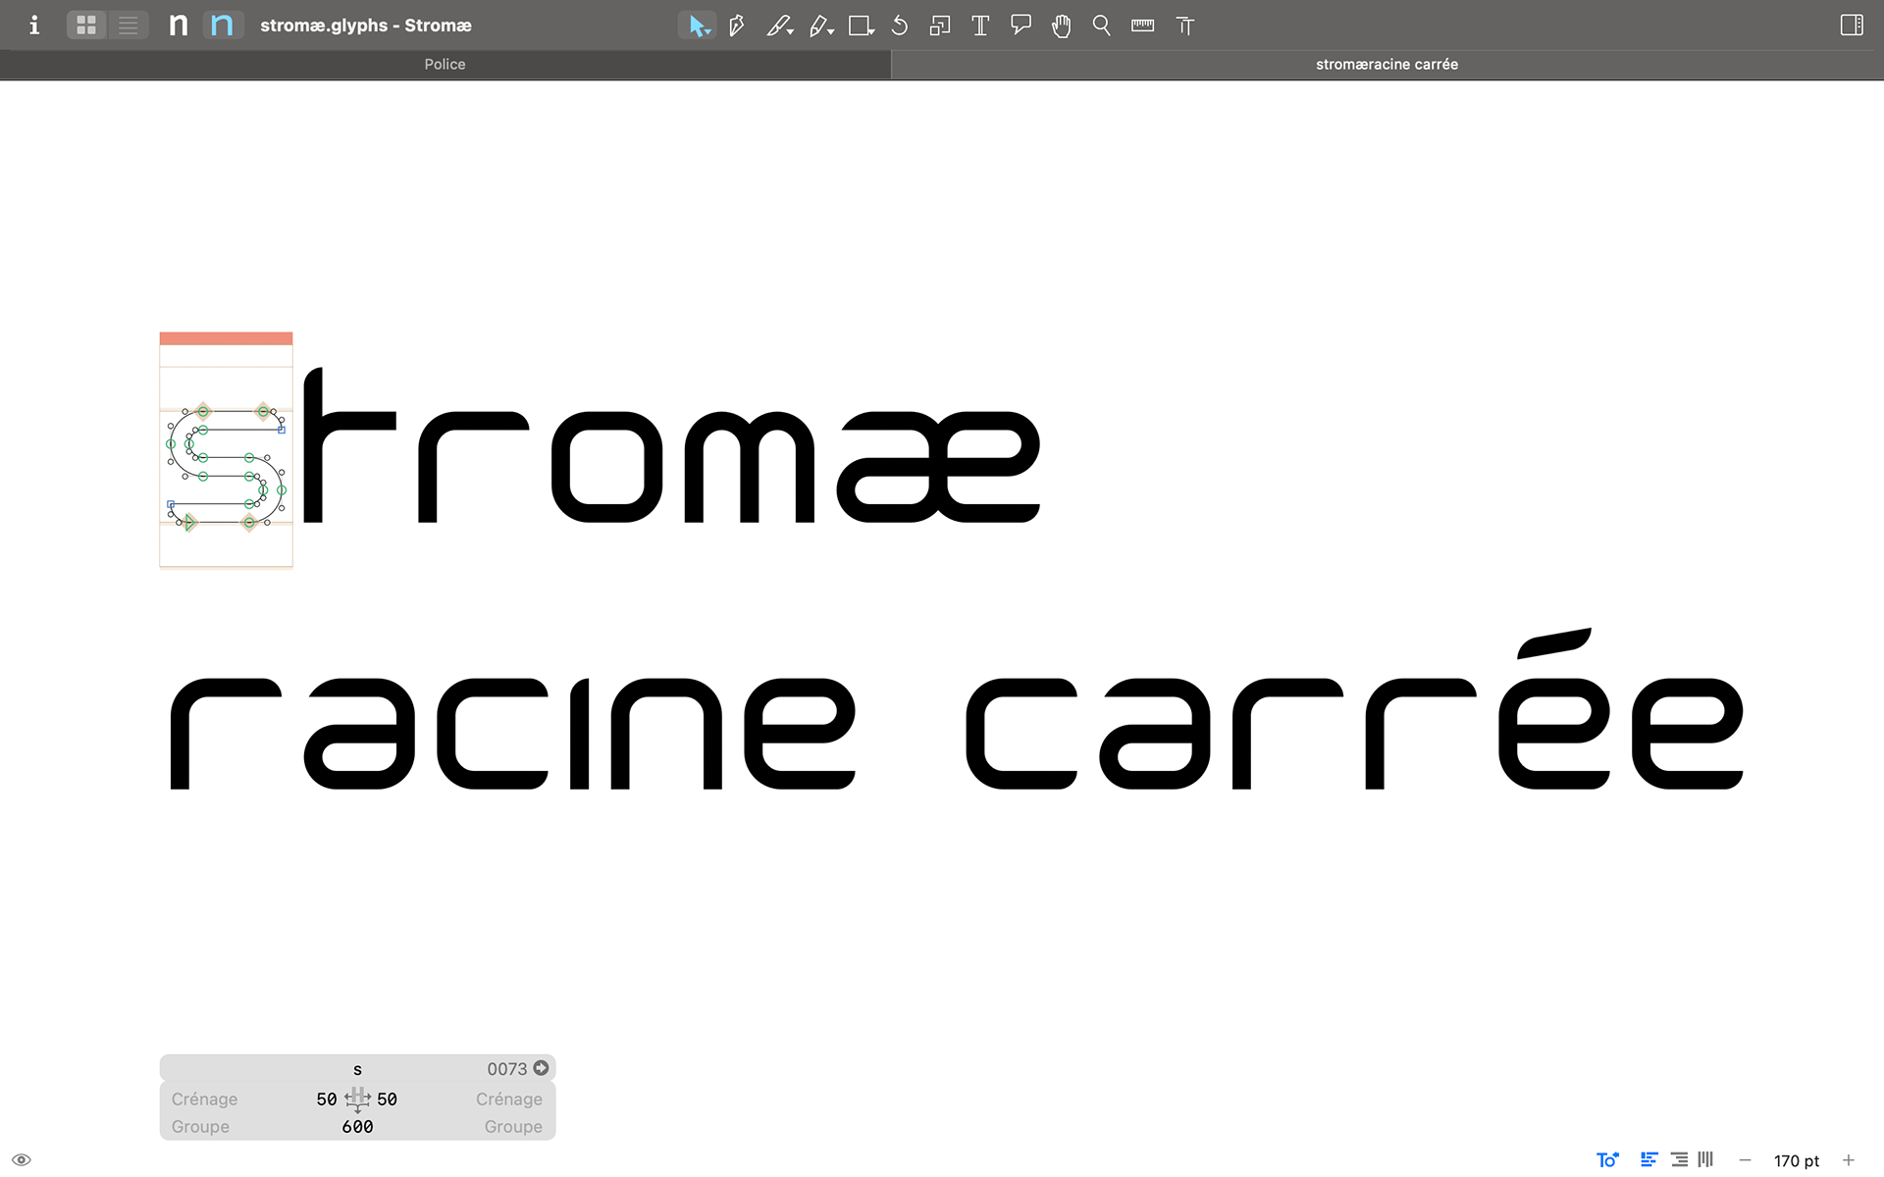Select the Select arrow tool
Viewport: 1884px width, 1177px height.
pyautogui.click(x=698, y=26)
